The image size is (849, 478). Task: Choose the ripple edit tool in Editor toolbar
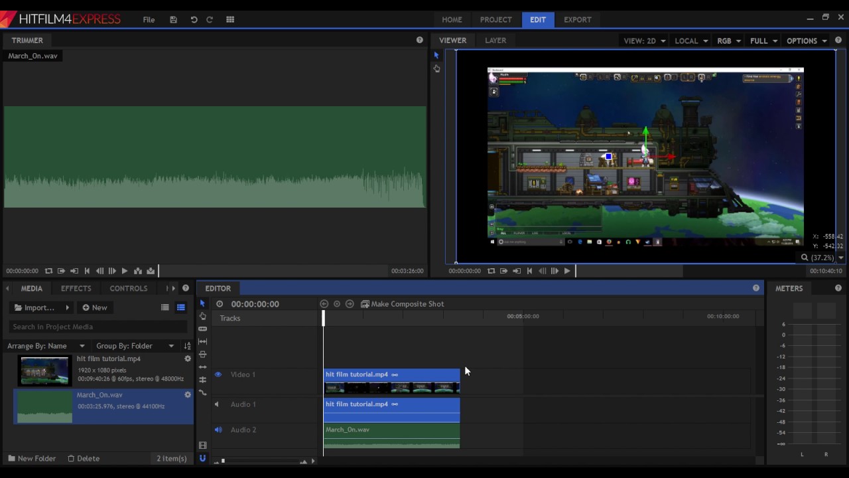(x=202, y=367)
